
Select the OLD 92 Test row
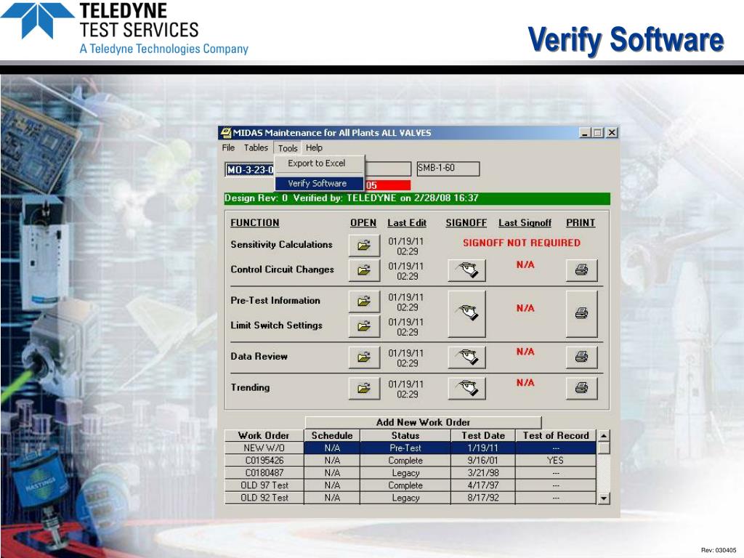(x=411, y=498)
